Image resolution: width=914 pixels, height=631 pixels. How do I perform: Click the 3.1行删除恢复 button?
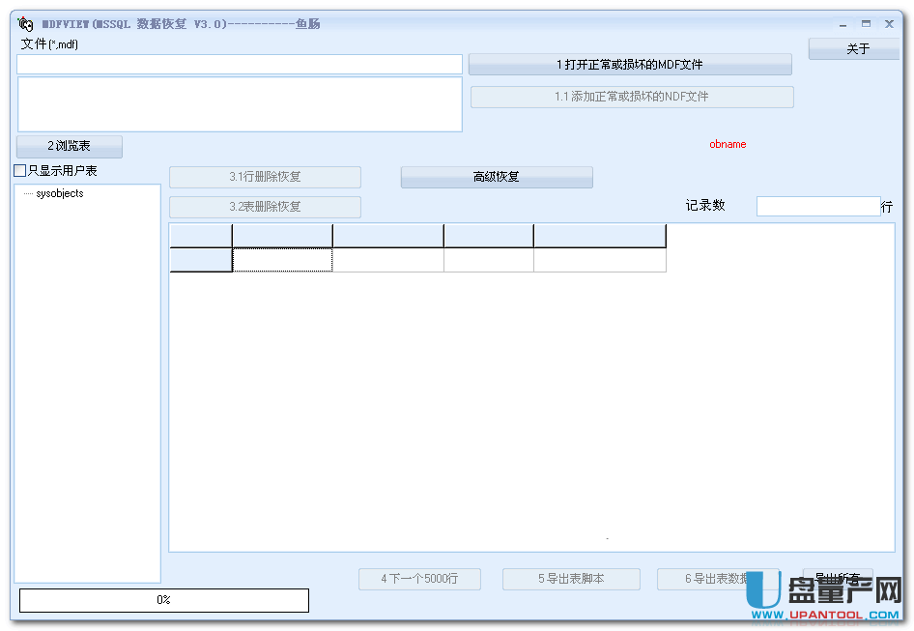(x=265, y=177)
